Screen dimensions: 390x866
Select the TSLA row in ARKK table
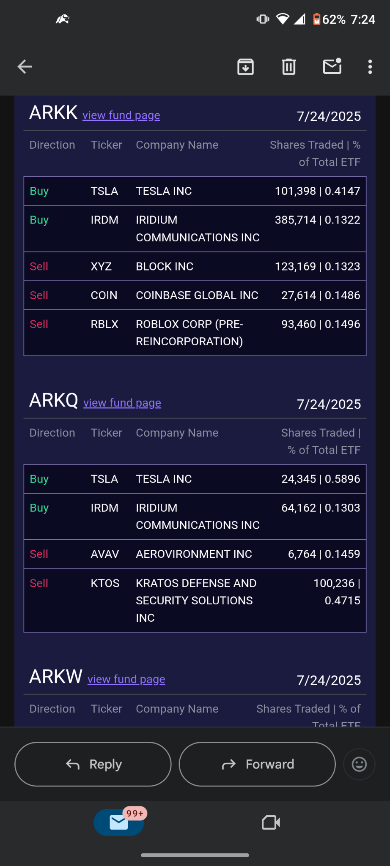(195, 191)
